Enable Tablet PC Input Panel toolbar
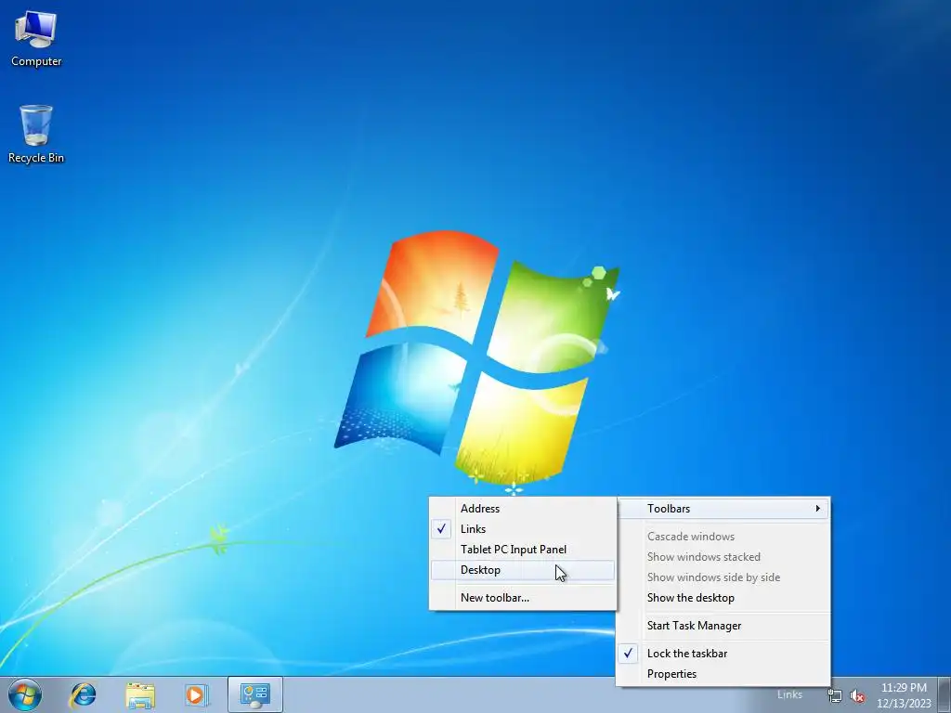951x713 pixels. coord(523,550)
